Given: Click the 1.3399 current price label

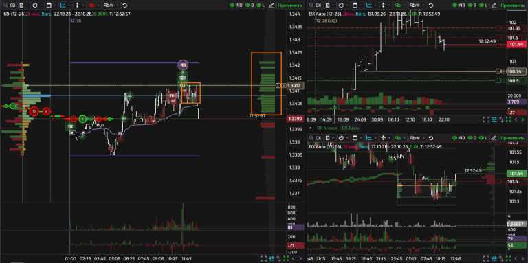Looking at the screenshot, I should pyautogui.click(x=296, y=119).
